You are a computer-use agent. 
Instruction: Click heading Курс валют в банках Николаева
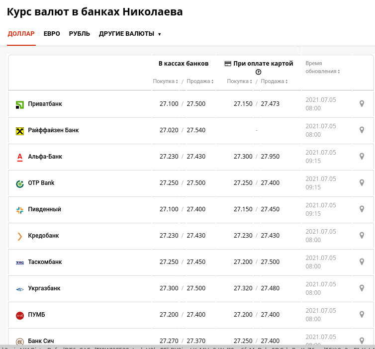coord(94,12)
